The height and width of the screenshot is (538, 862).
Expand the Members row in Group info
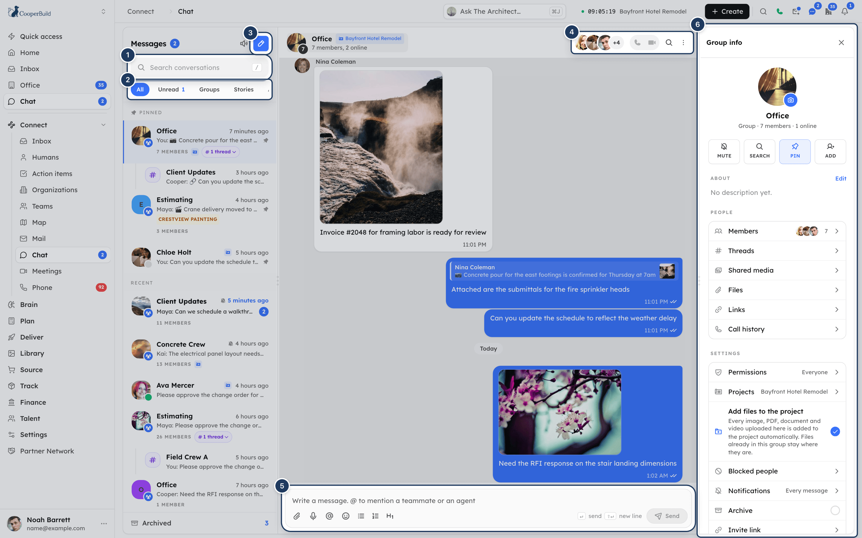[x=777, y=231]
